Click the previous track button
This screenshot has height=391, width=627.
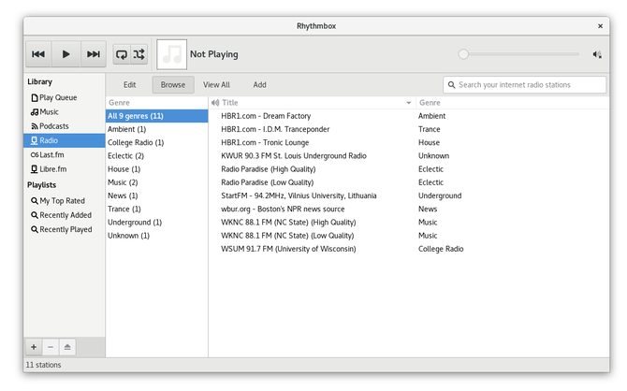tap(38, 54)
